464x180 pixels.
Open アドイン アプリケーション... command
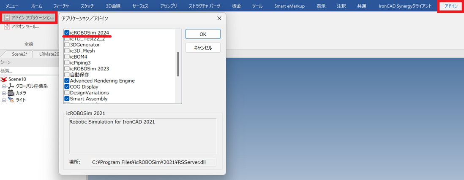pyautogui.click(x=29, y=18)
